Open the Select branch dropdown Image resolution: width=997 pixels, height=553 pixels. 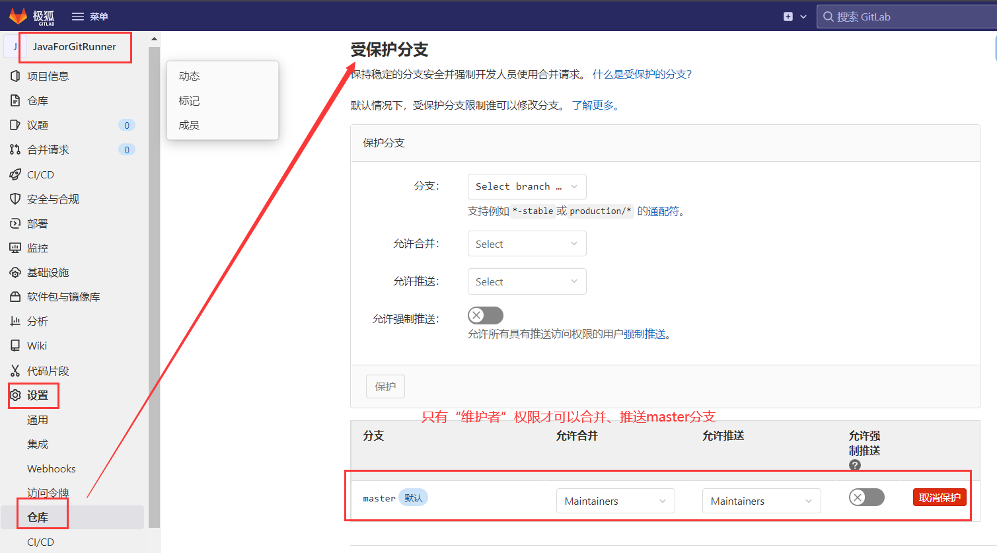[527, 186]
